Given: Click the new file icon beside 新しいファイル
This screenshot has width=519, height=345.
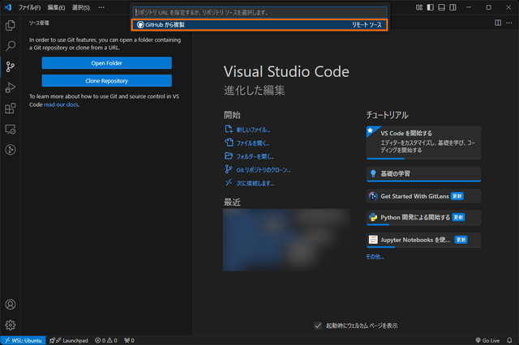Looking at the screenshot, I should point(229,130).
